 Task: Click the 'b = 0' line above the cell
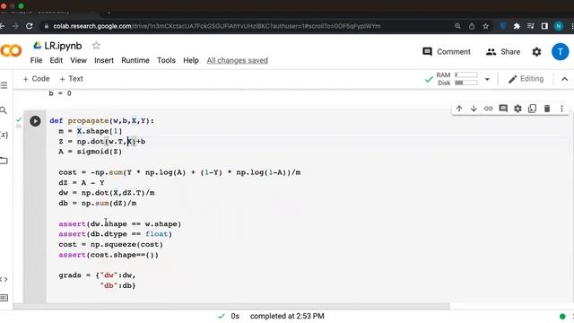[60, 93]
